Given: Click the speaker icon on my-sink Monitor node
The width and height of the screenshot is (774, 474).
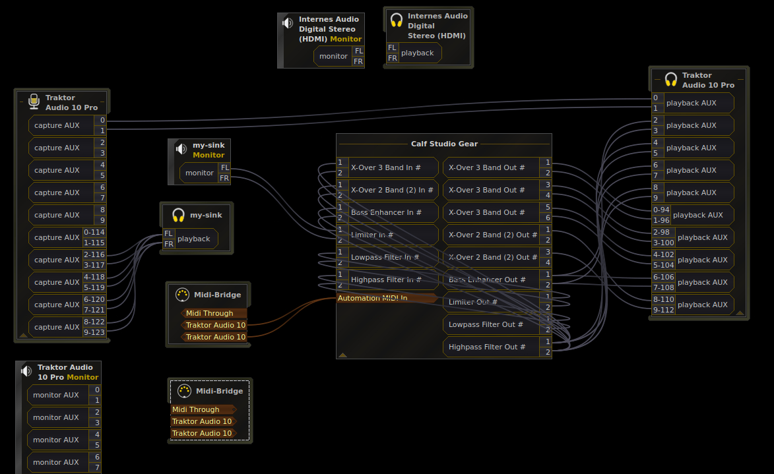Looking at the screenshot, I should click(181, 148).
